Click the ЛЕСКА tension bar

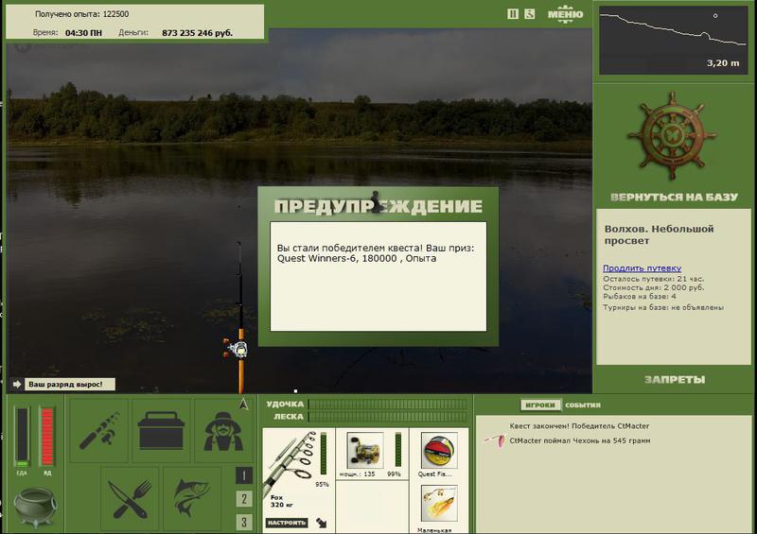tap(388, 417)
